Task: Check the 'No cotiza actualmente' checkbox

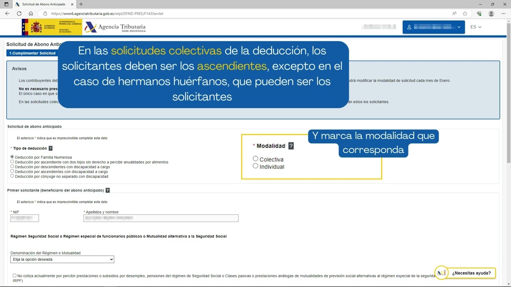Action: tap(15, 275)
